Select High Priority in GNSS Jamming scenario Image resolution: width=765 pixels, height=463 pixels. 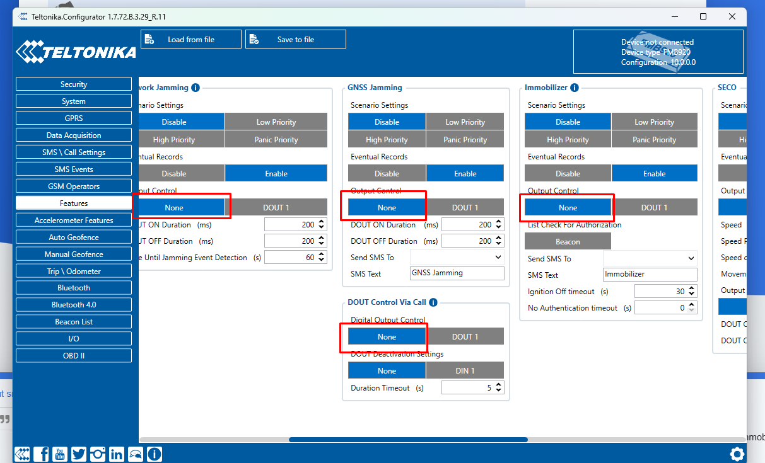point(387,140)
